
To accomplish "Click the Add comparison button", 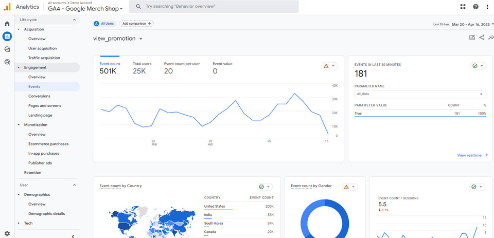I will pos(136,24).
